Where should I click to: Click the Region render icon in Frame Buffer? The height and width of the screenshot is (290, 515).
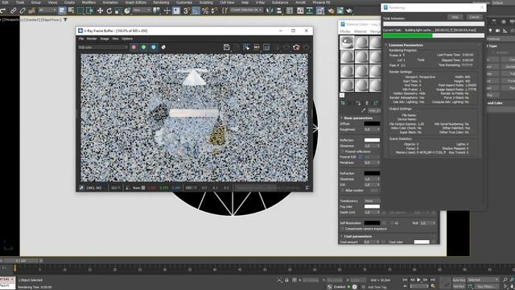point(266,48)
